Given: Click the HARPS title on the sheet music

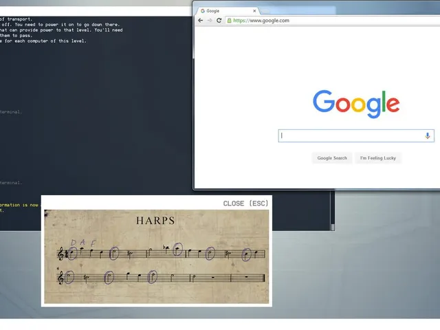Looking at the screenshot, I should [x=155, y=221].
